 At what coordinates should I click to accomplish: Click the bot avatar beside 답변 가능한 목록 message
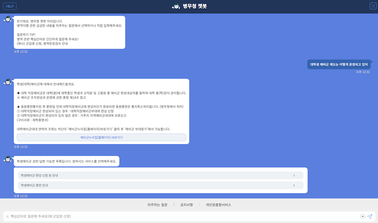[8, 159]
